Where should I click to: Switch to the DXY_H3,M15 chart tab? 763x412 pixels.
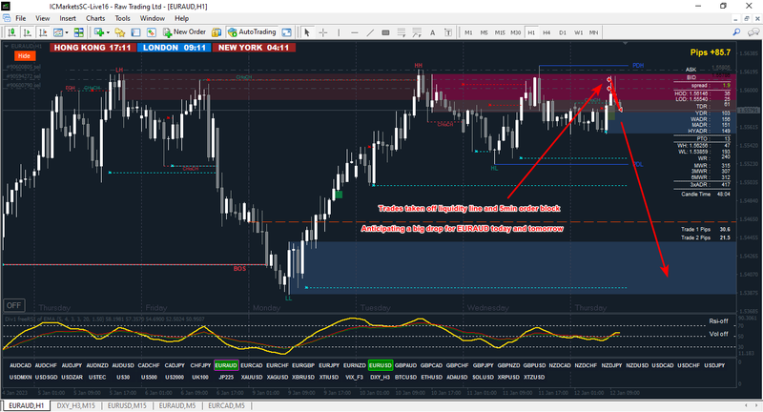click(x=76, y=405)
